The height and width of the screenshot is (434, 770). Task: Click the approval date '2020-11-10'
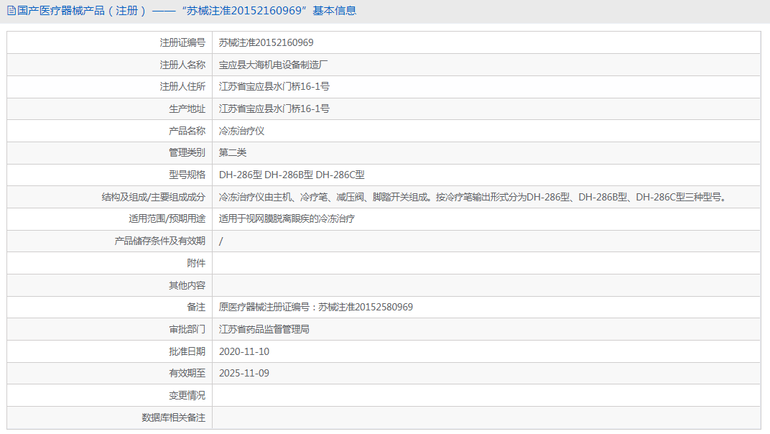click(x=244, y=351)
